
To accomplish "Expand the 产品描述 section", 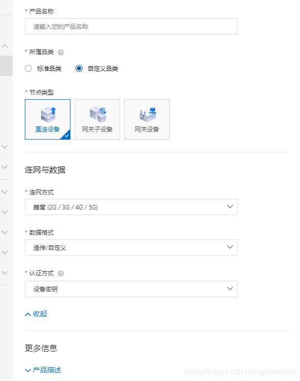I will click(43, 370).
